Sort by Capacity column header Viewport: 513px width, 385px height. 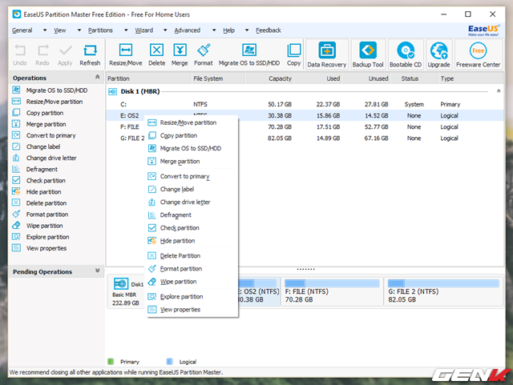[269, 78]
